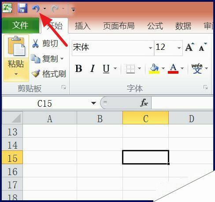This screenshot has width=215, height=202.
Task: Select row 16 header
Action: (12, 171)
